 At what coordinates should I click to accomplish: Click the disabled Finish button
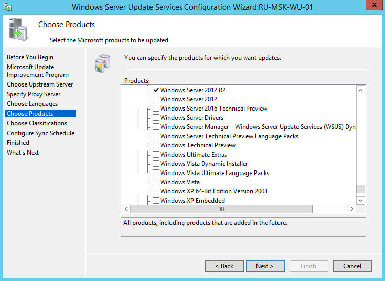tap(309, 266)
